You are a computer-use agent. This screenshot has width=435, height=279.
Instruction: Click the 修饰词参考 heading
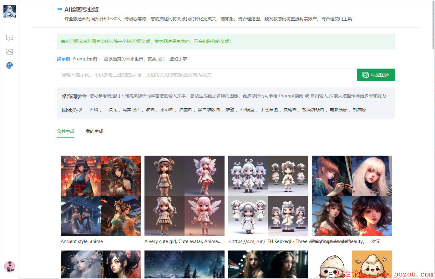pos(74,96)
